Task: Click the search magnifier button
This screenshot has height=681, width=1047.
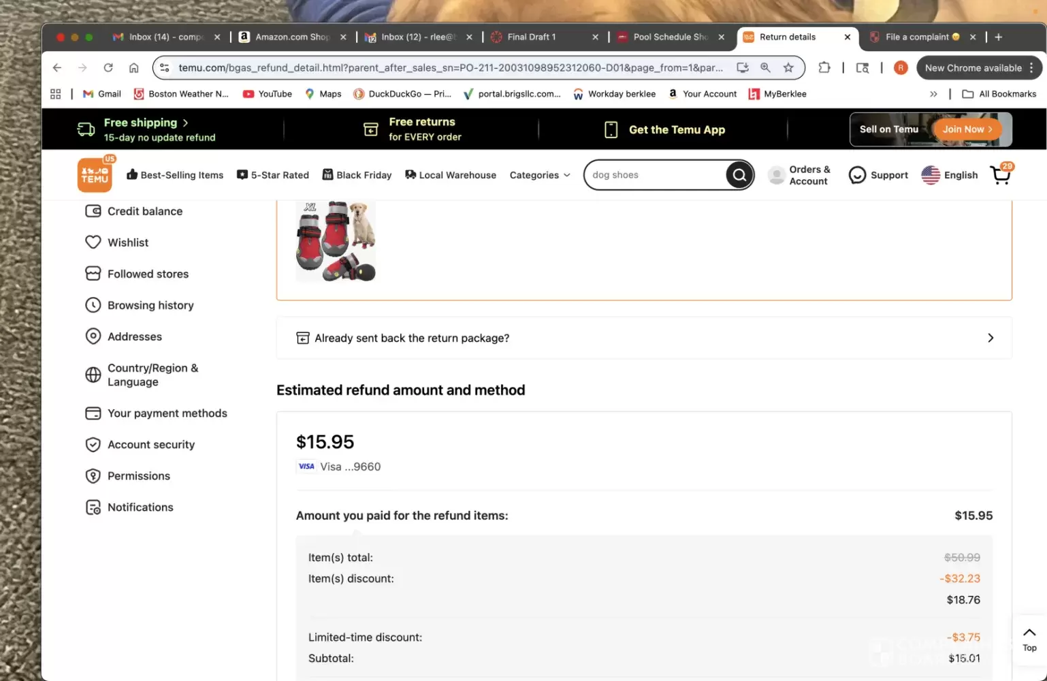Action: [739, 175]
